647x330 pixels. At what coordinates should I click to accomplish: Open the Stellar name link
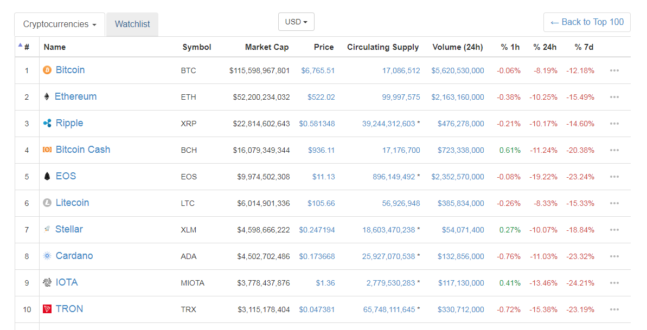coord(69,229)
